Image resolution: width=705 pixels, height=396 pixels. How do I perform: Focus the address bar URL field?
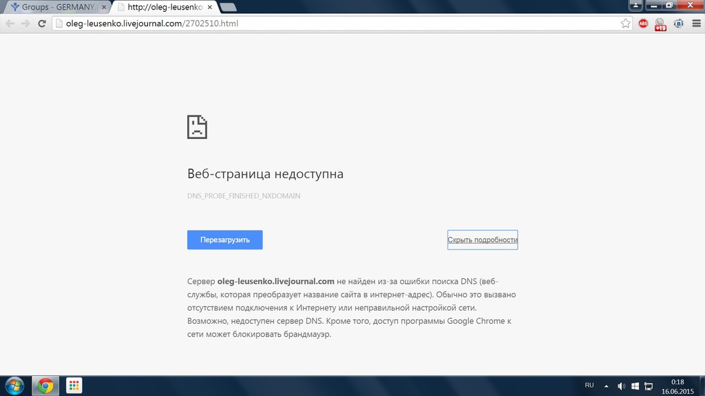point(341,23)
